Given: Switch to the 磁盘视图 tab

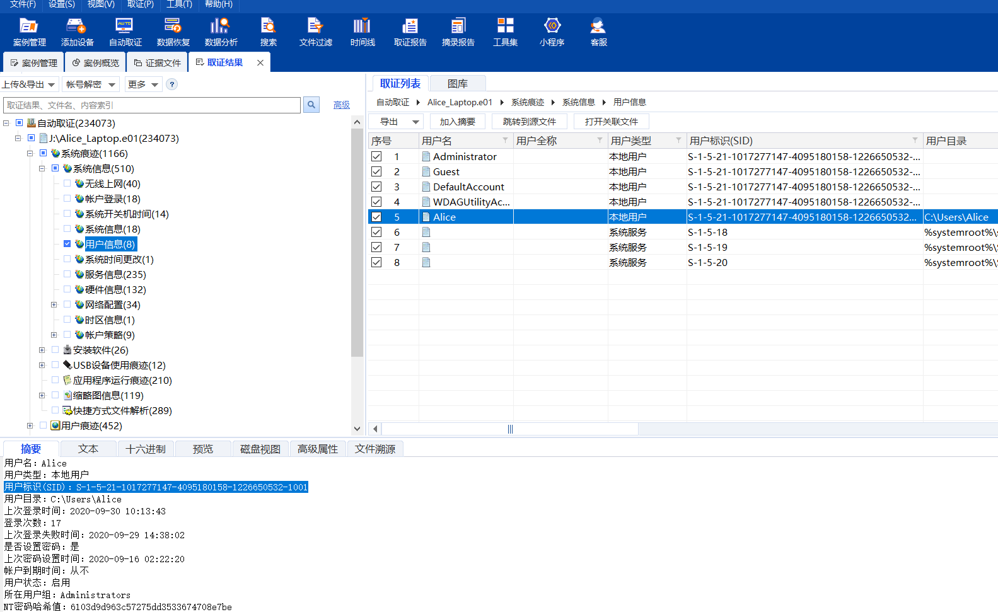Looking at the screenshot, I should pos(260,449).
